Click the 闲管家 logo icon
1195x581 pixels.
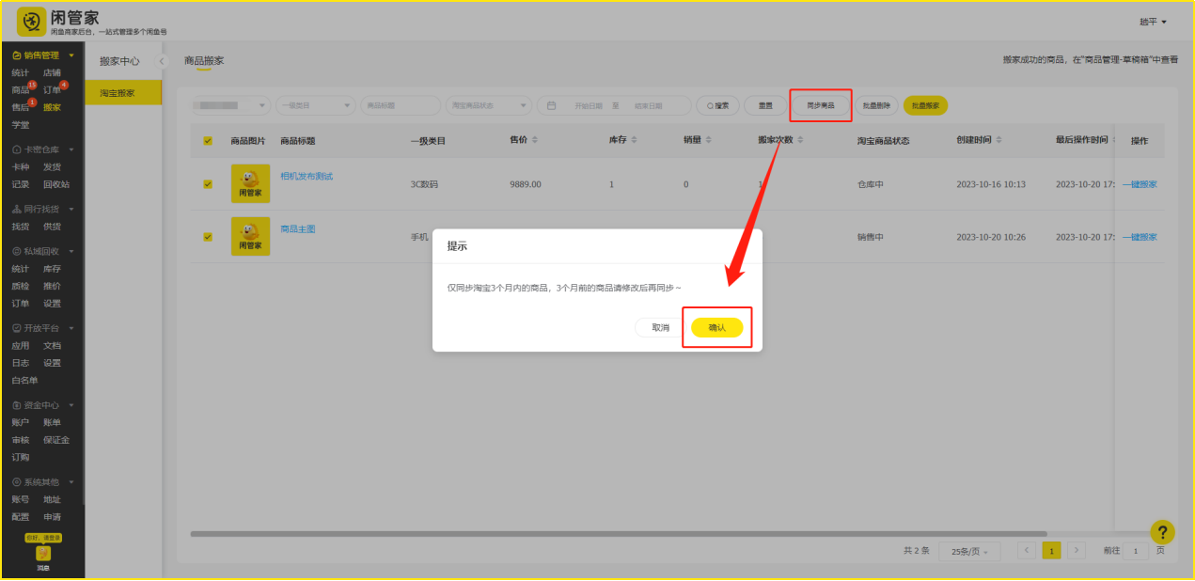[31, 21]
